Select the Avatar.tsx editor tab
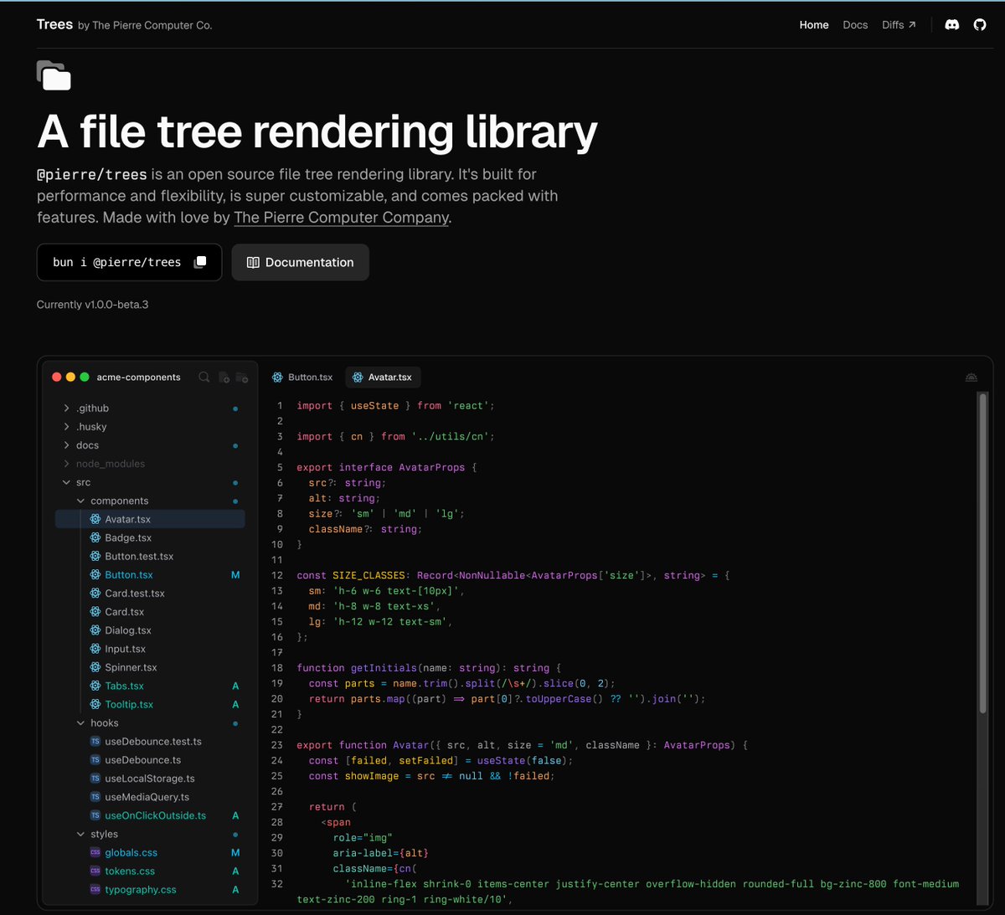This screenshot has width=1005, height=915. [383, 378]
